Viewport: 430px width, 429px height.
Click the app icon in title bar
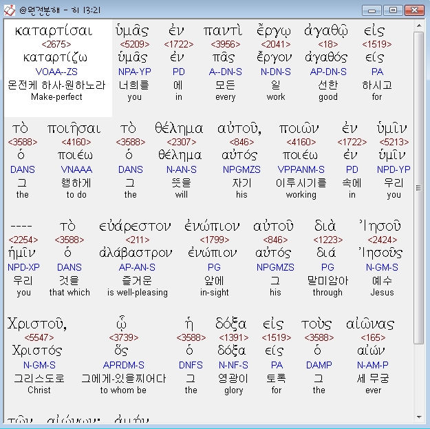click(10, 10)
